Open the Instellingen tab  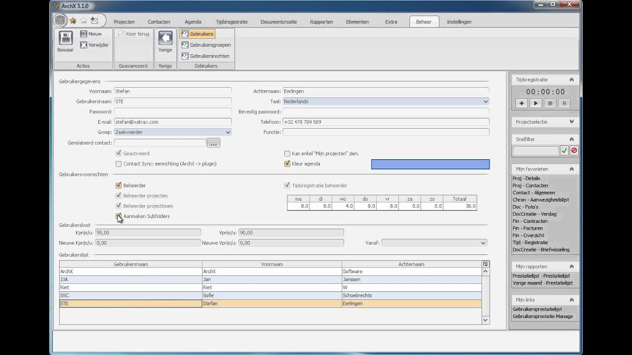coord(459,22)
